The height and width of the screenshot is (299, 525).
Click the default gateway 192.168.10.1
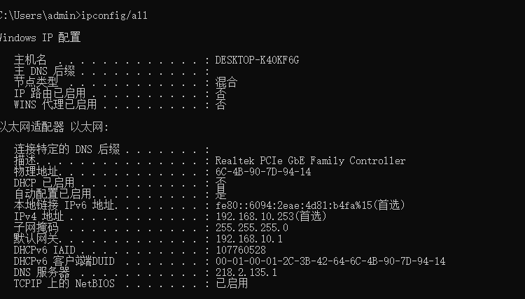248,239
